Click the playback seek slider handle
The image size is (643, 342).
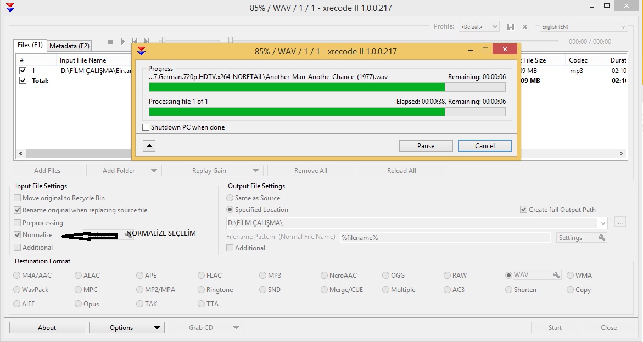tap(231, 40)
